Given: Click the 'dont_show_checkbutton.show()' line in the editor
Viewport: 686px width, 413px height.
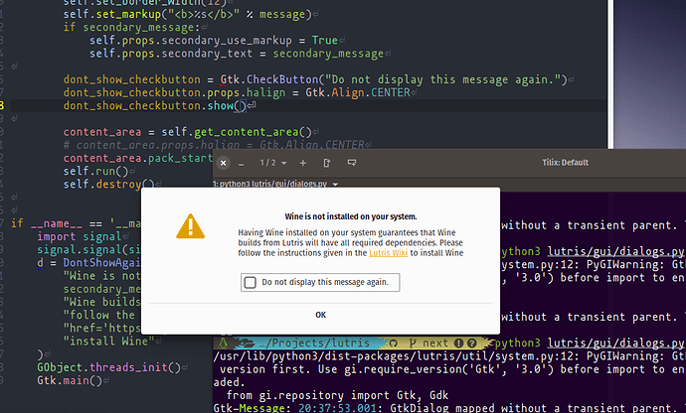Looking at the screenshot, I should [x=155, y=106].
